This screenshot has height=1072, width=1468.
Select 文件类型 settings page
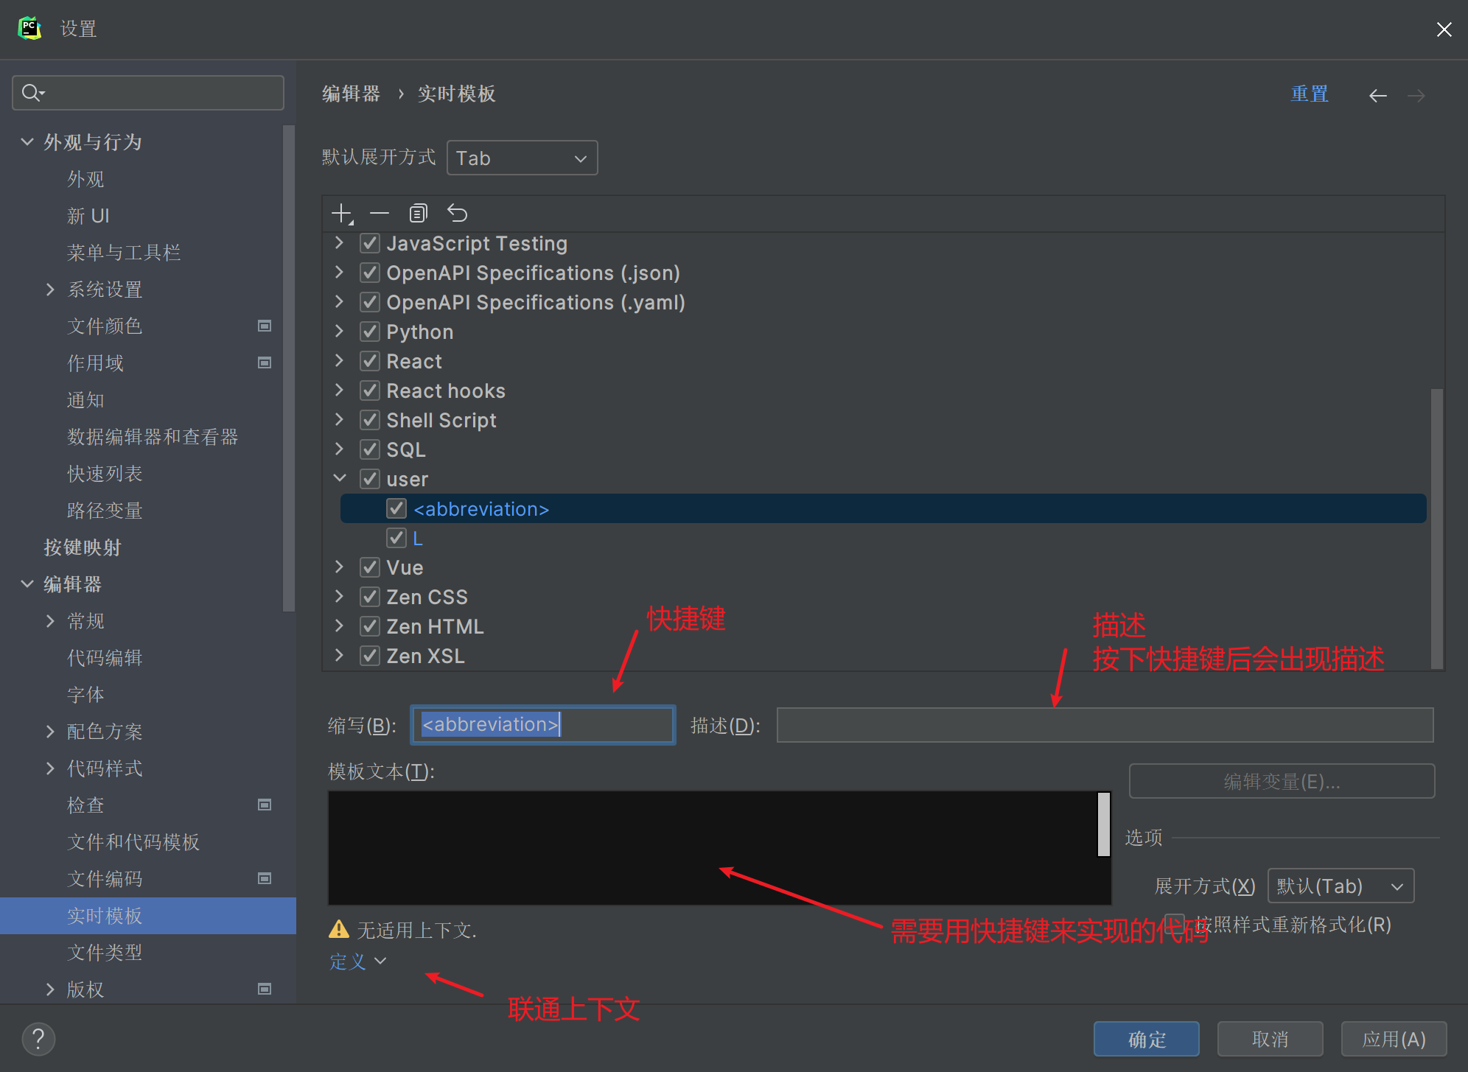coord(105,953)
